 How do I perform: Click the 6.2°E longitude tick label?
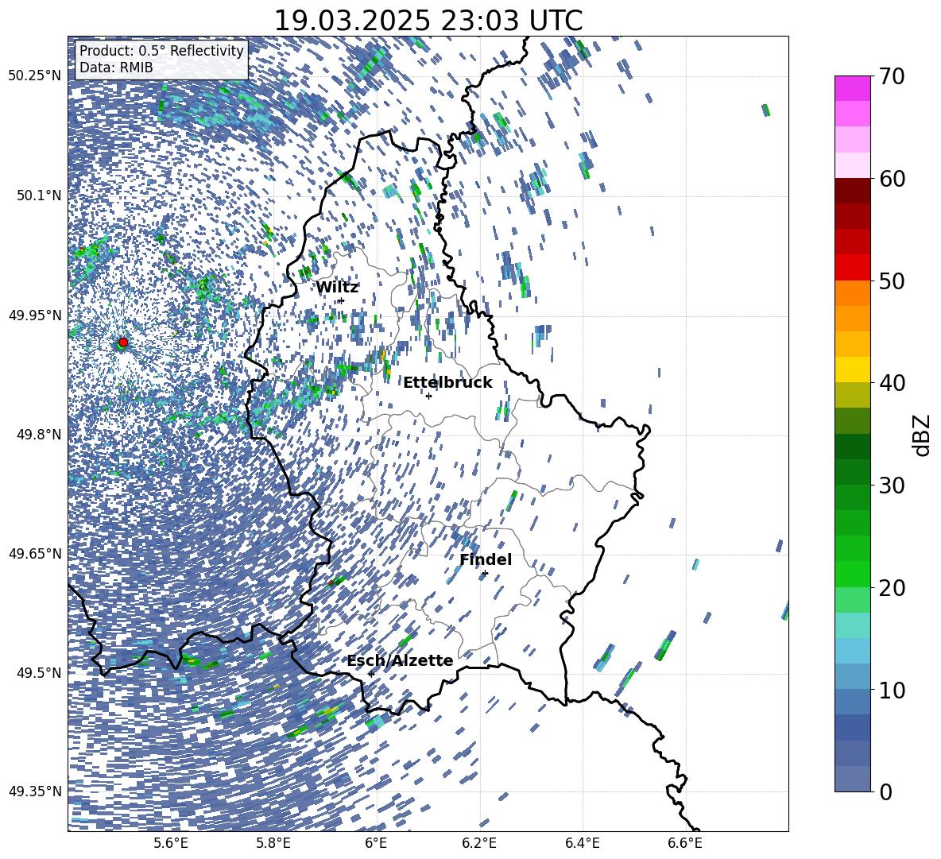479,843
